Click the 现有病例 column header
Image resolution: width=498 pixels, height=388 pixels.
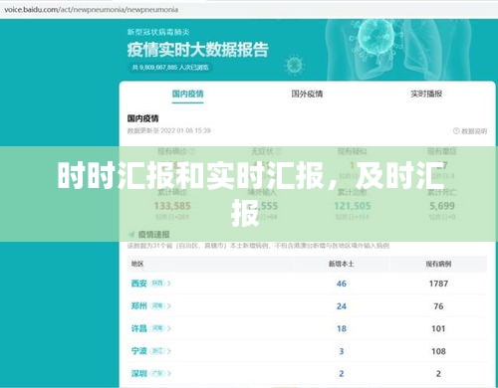click(438, 264)
